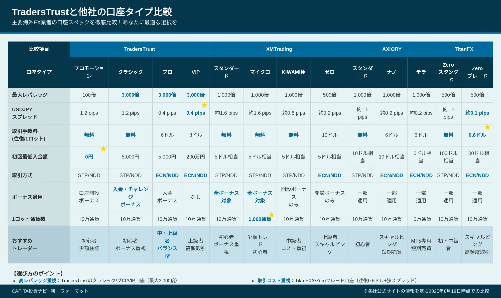The image size is (501, 298).
Task: Click the 1,000通貨 lot size cell
Action: [260, 219]
